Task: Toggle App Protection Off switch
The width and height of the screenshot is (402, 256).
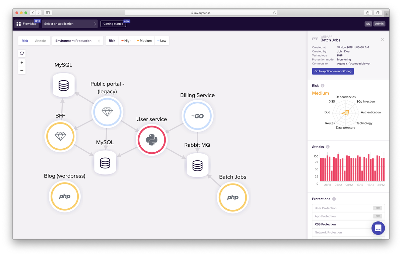Action: pos(378,216)
